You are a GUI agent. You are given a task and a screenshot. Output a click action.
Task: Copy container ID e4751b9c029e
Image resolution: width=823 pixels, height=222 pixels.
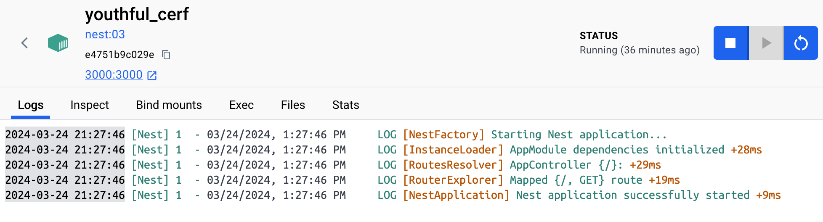166,55
